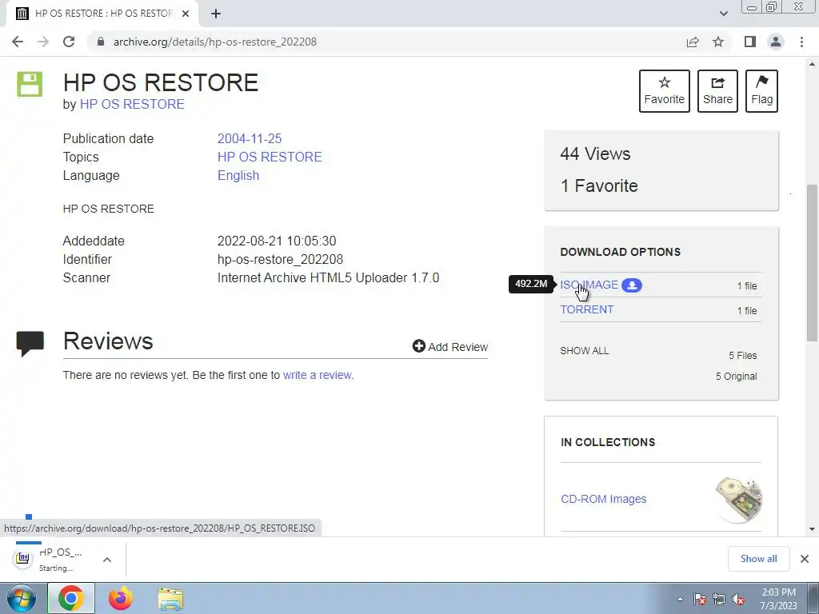Expand the download item options chevron
The width and height of the screenshot is (819, 614).
click(x=107, y=560)
